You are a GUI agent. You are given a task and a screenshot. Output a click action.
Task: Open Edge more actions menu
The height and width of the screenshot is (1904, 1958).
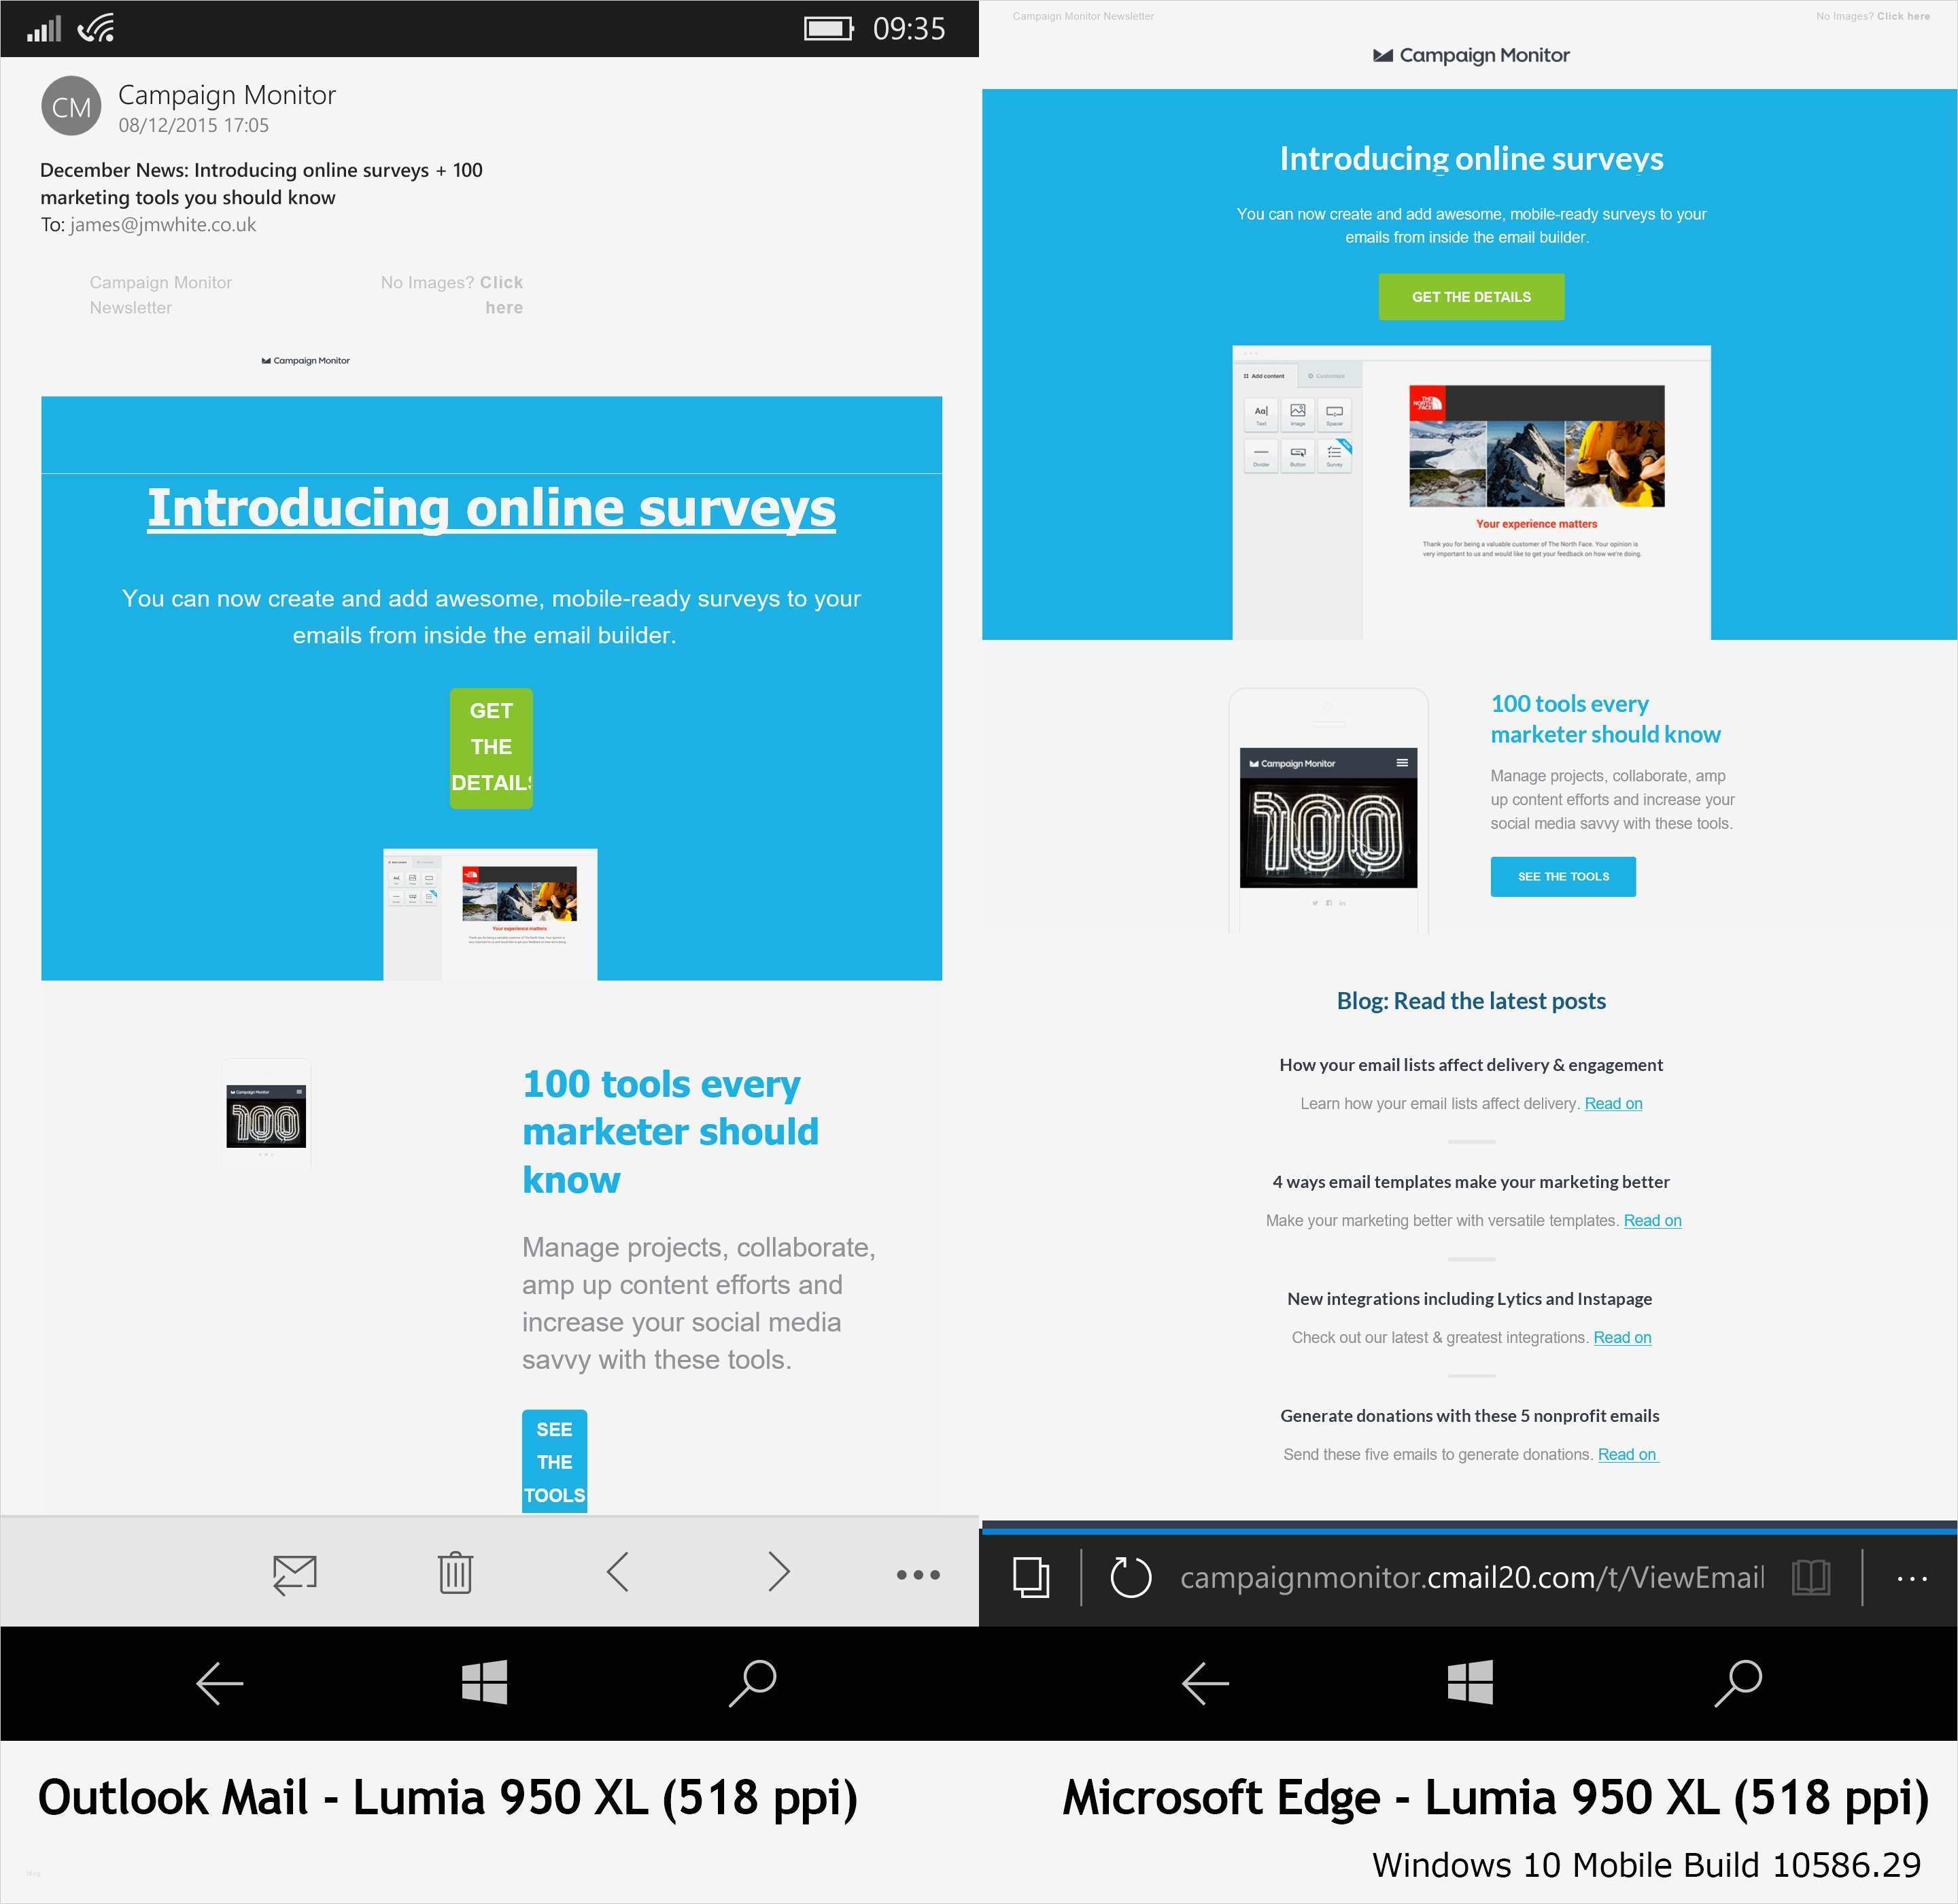1911,1578
